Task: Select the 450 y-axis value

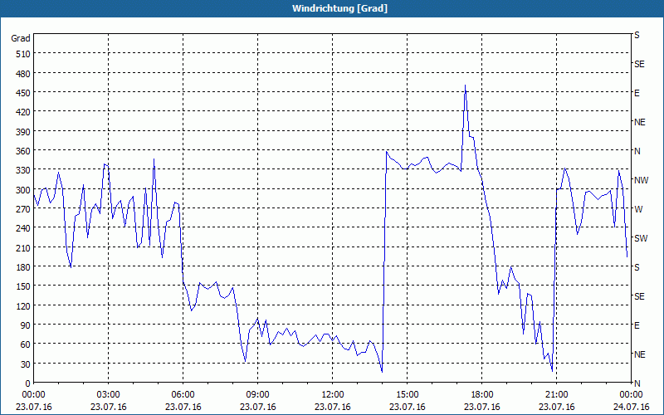Action: pos(24,93)
